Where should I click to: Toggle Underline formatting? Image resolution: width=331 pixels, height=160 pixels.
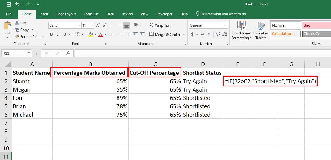[x=64, y=34]
